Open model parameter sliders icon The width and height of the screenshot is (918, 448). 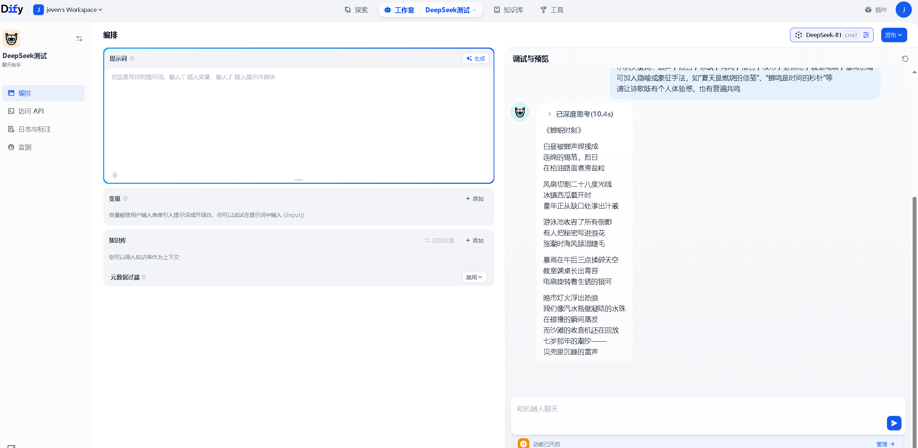click(x=866, y=35)
